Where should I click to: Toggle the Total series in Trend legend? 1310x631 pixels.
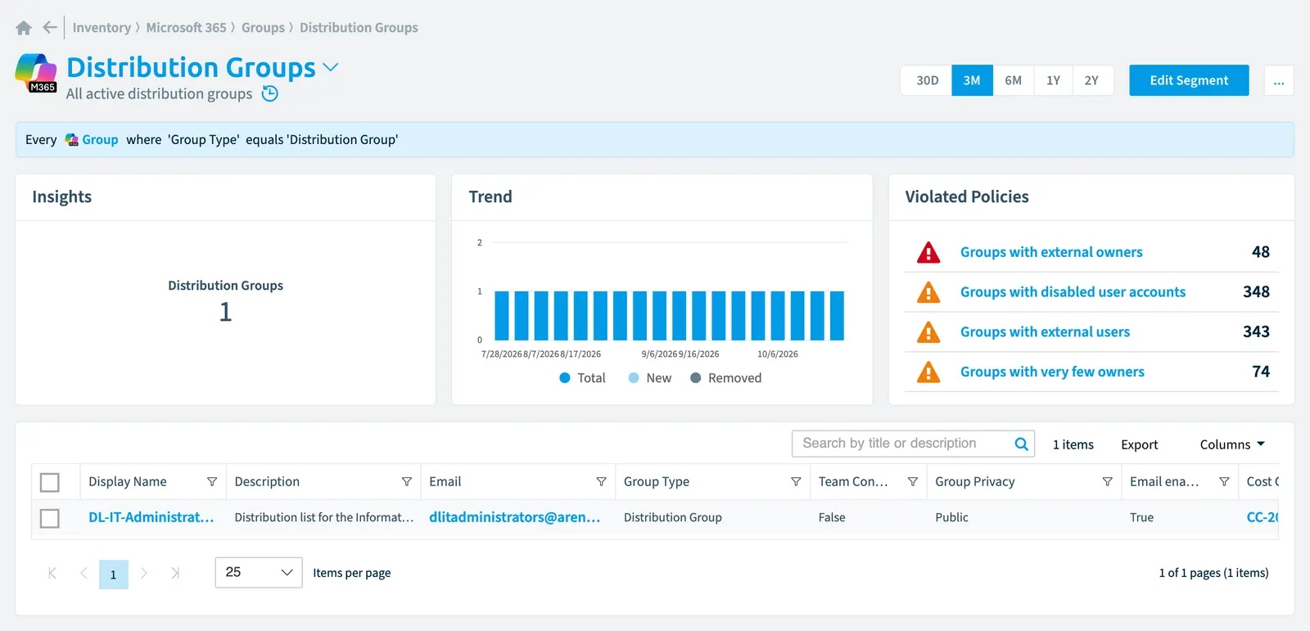pyautogui.click(x=582, y=378)
